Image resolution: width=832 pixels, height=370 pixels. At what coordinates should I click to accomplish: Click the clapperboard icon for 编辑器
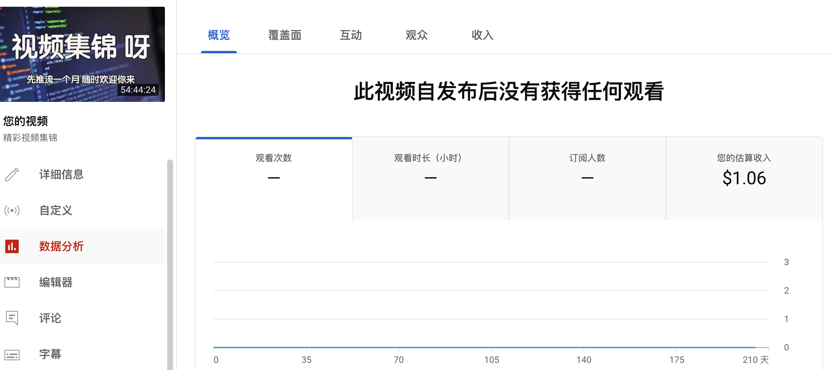(x=12, y=282)
